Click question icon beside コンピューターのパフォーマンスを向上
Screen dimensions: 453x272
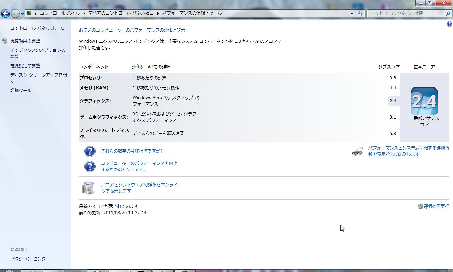click(90, 166)
